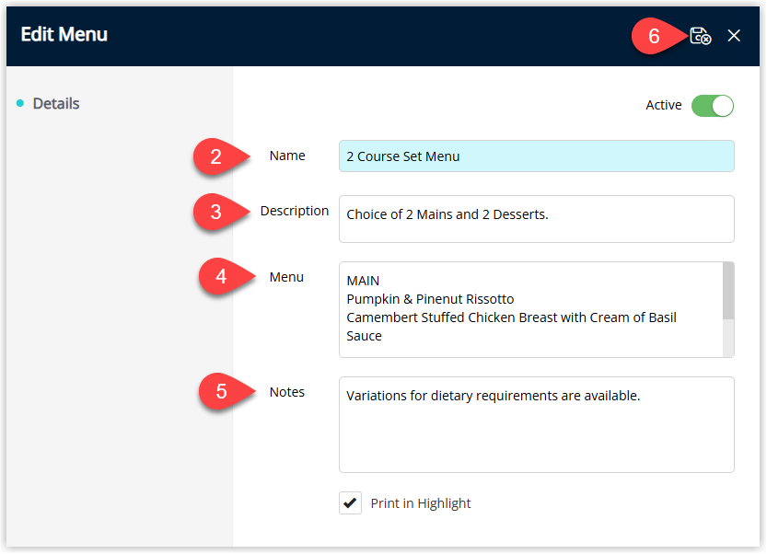Click into the Description text box
Screen dimensions: 767x554
click(x=536, y=219)
